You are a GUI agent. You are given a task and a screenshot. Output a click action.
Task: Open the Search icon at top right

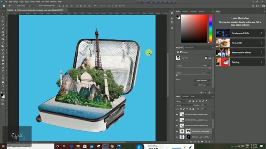click(x=253, y=6)
